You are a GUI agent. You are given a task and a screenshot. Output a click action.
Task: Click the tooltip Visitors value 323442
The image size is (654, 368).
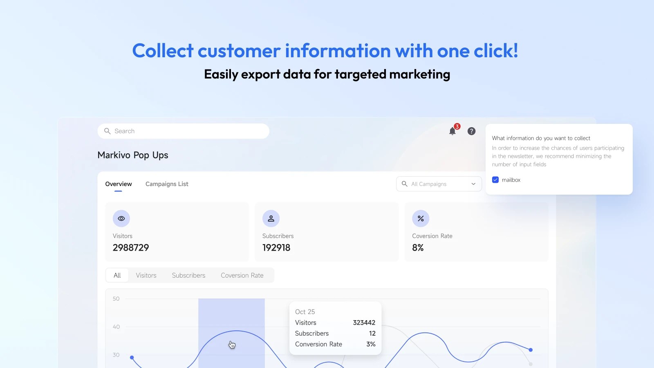[x=364, y=323]
